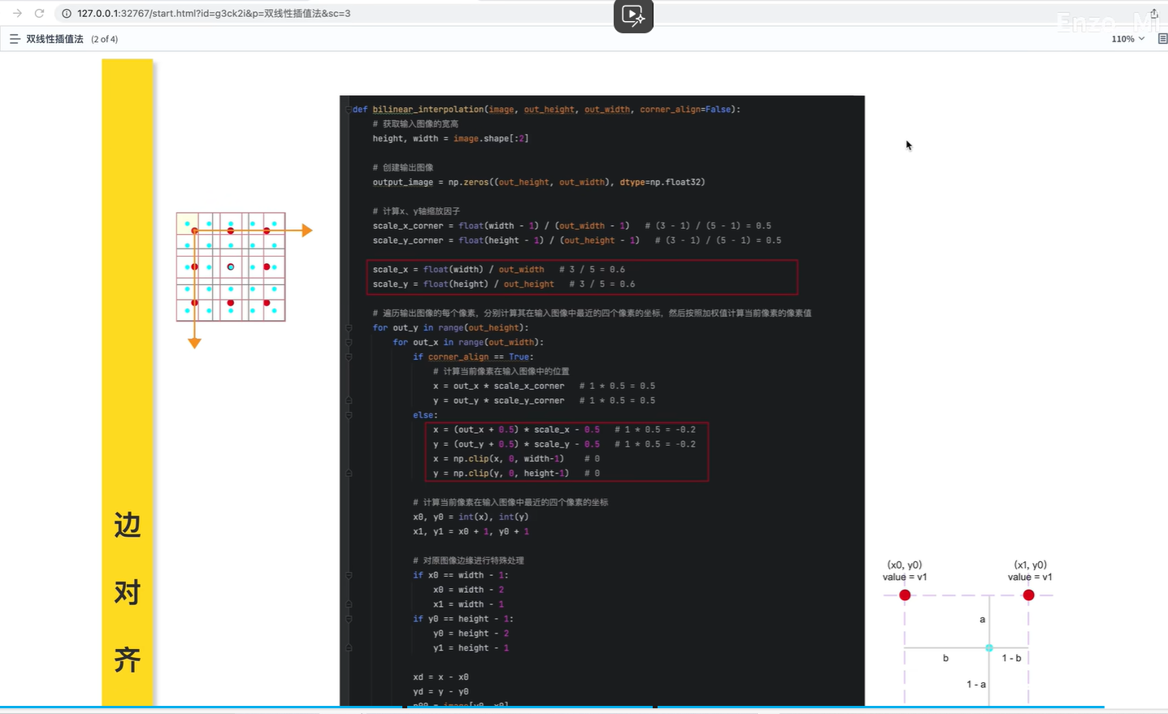
Task: Click the 'xd = x - x0' code line
Action: click(x=441, y=677)
